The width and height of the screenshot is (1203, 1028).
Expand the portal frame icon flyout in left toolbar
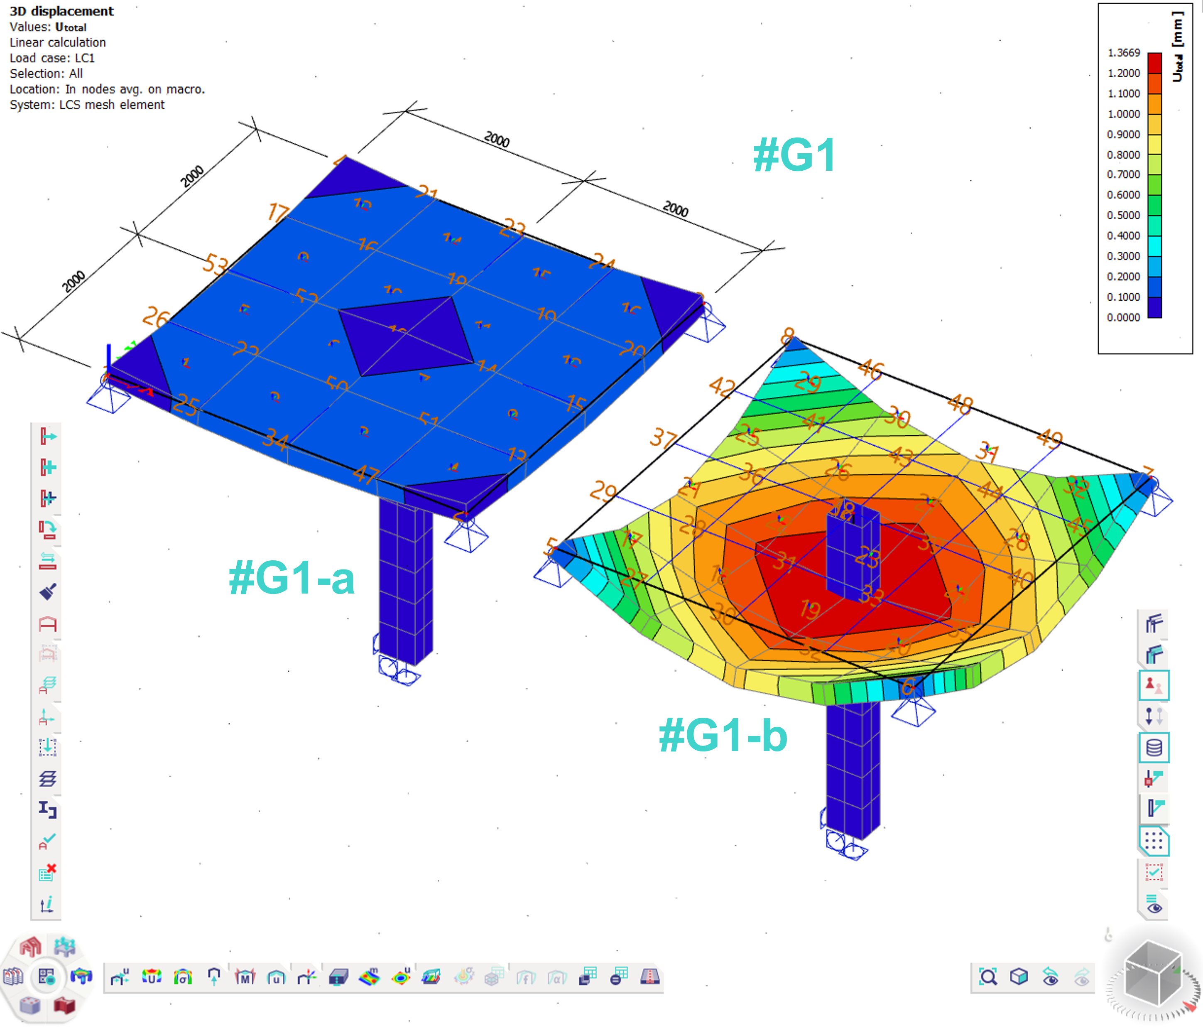click(48, 624)
